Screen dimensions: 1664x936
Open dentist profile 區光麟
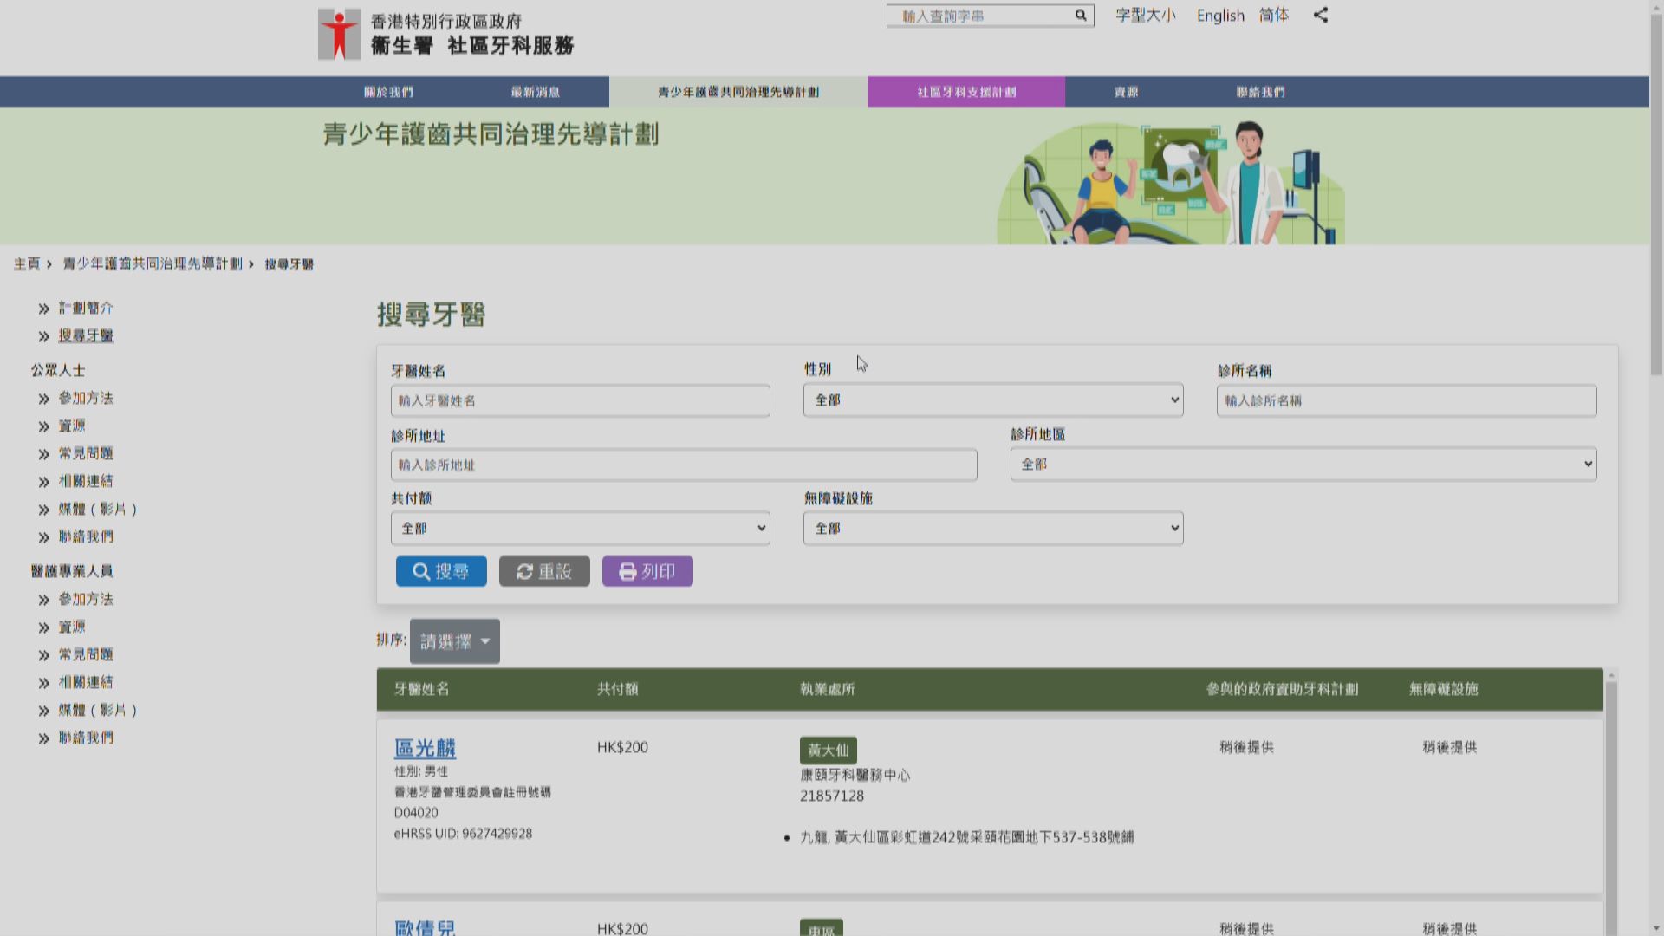(424, 748)
